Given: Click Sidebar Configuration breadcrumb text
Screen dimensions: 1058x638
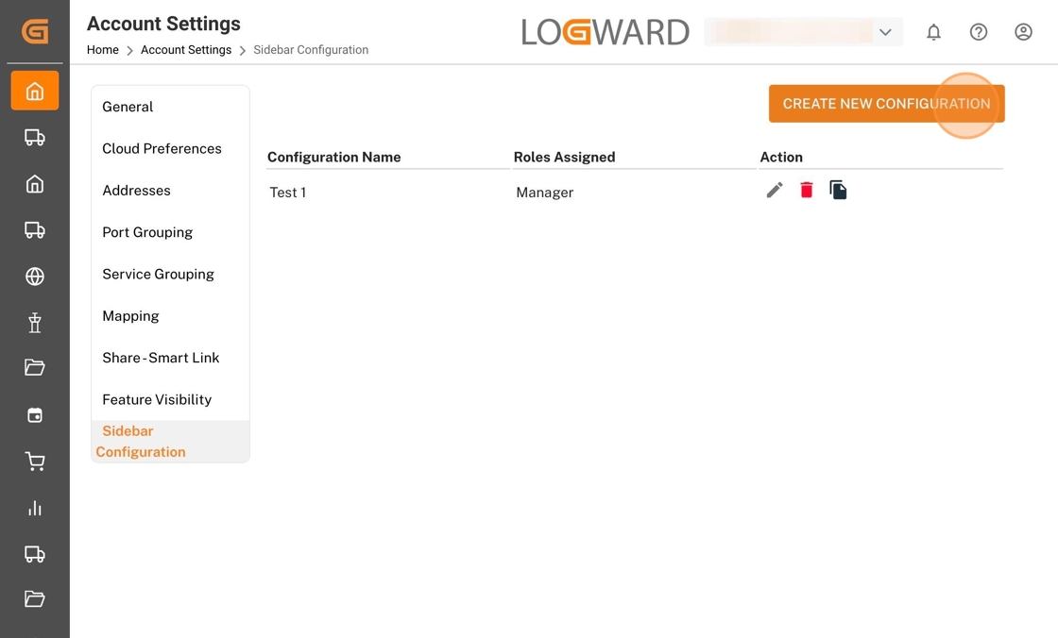Looking at the screenshot, I should point(311,50).
